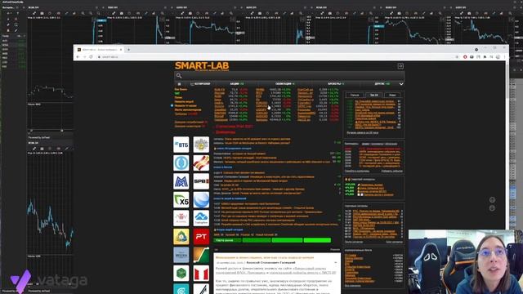Open the red PT logo tile

click(x=201, y=236)
